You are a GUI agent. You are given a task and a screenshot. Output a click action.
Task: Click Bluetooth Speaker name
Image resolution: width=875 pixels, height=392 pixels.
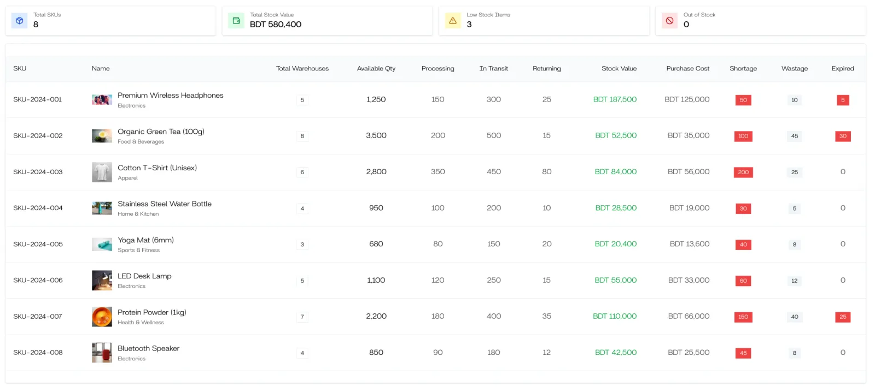[x=148, y=348]
